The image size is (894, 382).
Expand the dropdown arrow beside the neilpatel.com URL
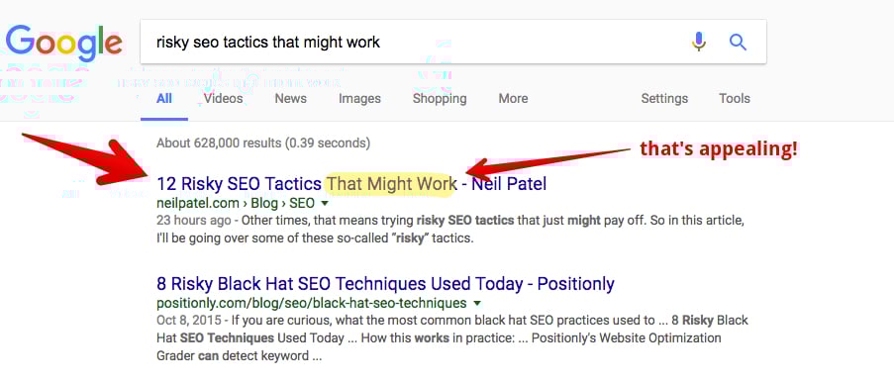[325, 203]
